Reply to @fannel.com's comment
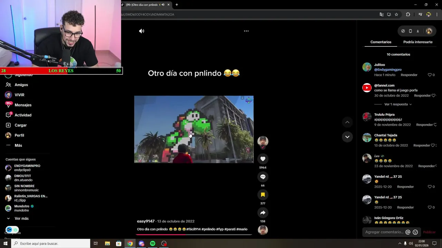The height and width of the screenshot is (248, 442). click(422, 96)
